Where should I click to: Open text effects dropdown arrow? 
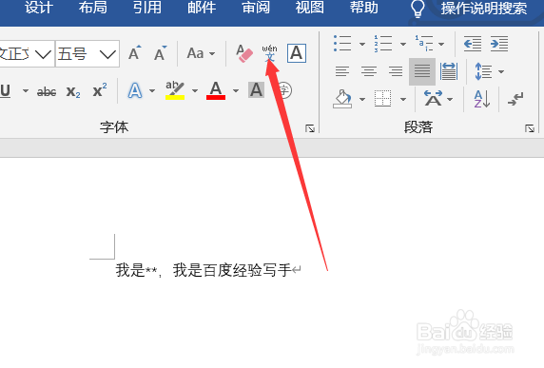pyautogui.click(x=152, y=91)
